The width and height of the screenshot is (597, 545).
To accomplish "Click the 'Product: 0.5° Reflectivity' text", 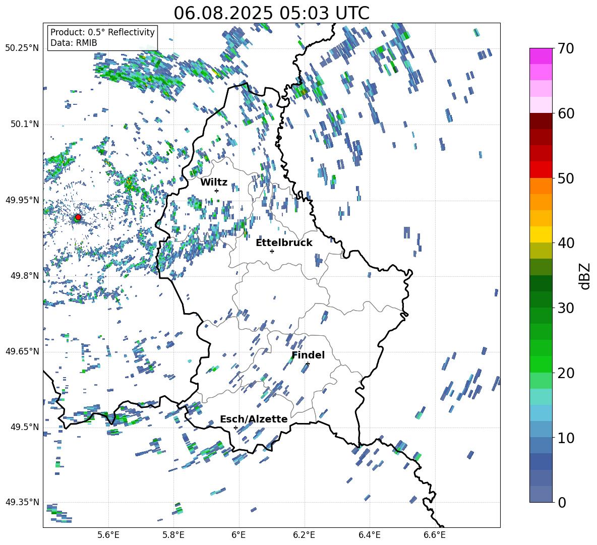I will pyautogui.click(x=102, y=32).
